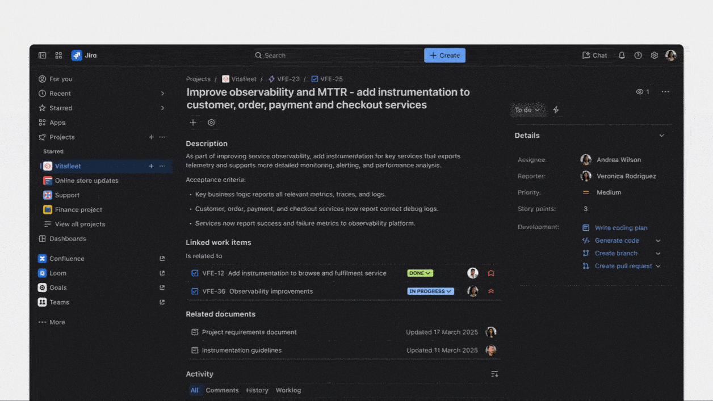Expand More in the sidebar
Screen dimensions: 713x401
(52, 322)
